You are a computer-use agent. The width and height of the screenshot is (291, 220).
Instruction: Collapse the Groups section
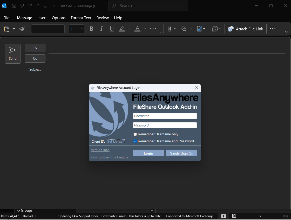(19, 211)
